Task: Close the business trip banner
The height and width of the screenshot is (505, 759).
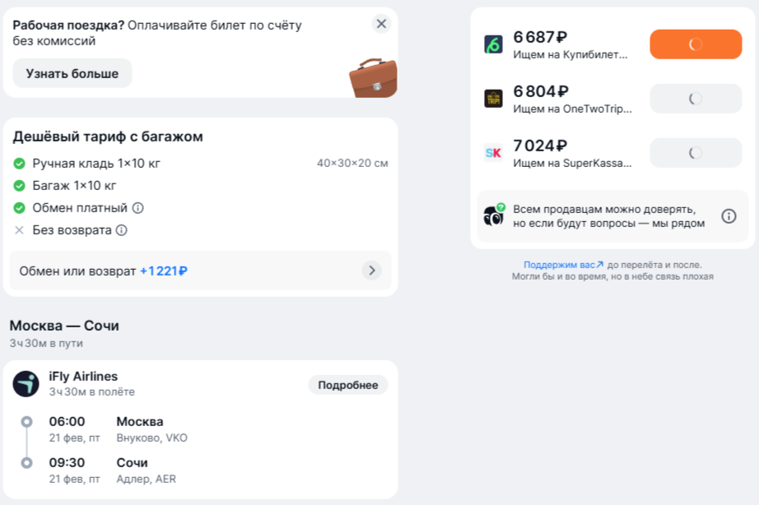Action: point(381,24)
